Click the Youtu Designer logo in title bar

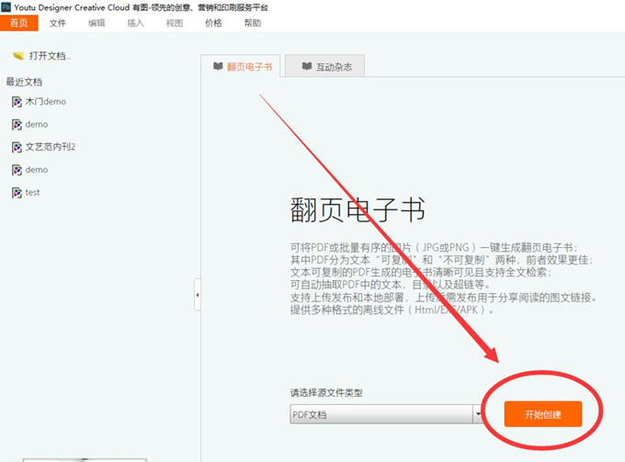pyautogui.click(x=6, y=6)
